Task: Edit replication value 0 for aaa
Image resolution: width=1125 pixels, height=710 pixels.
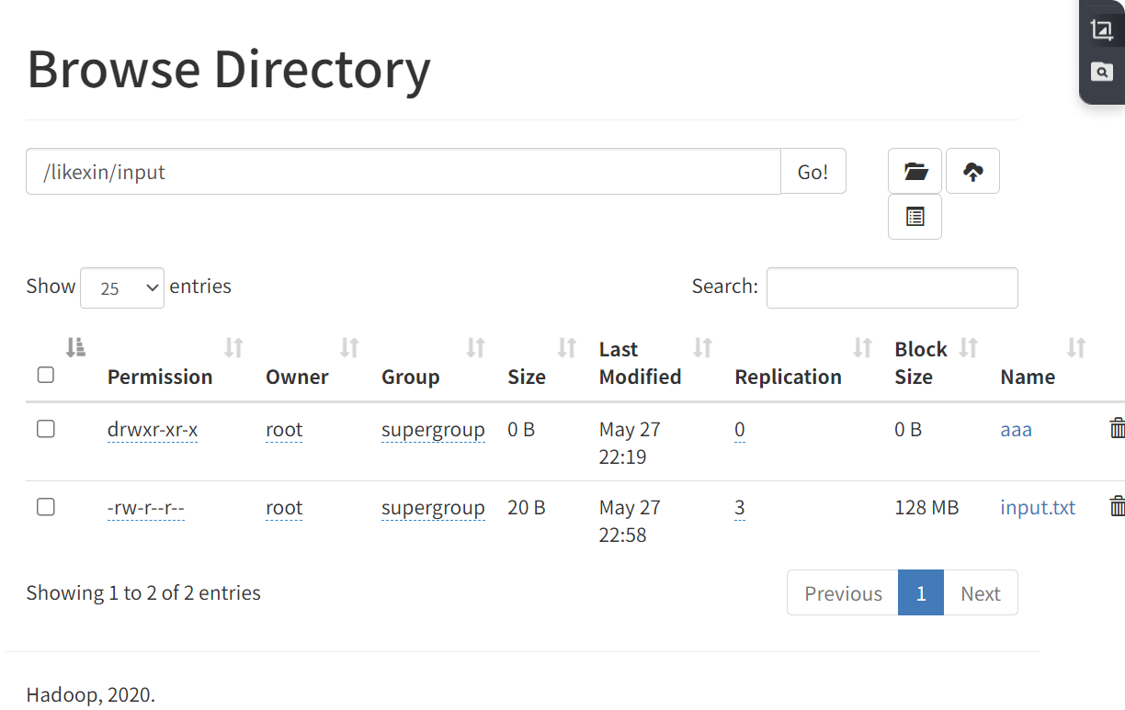Action: (740, 429)
